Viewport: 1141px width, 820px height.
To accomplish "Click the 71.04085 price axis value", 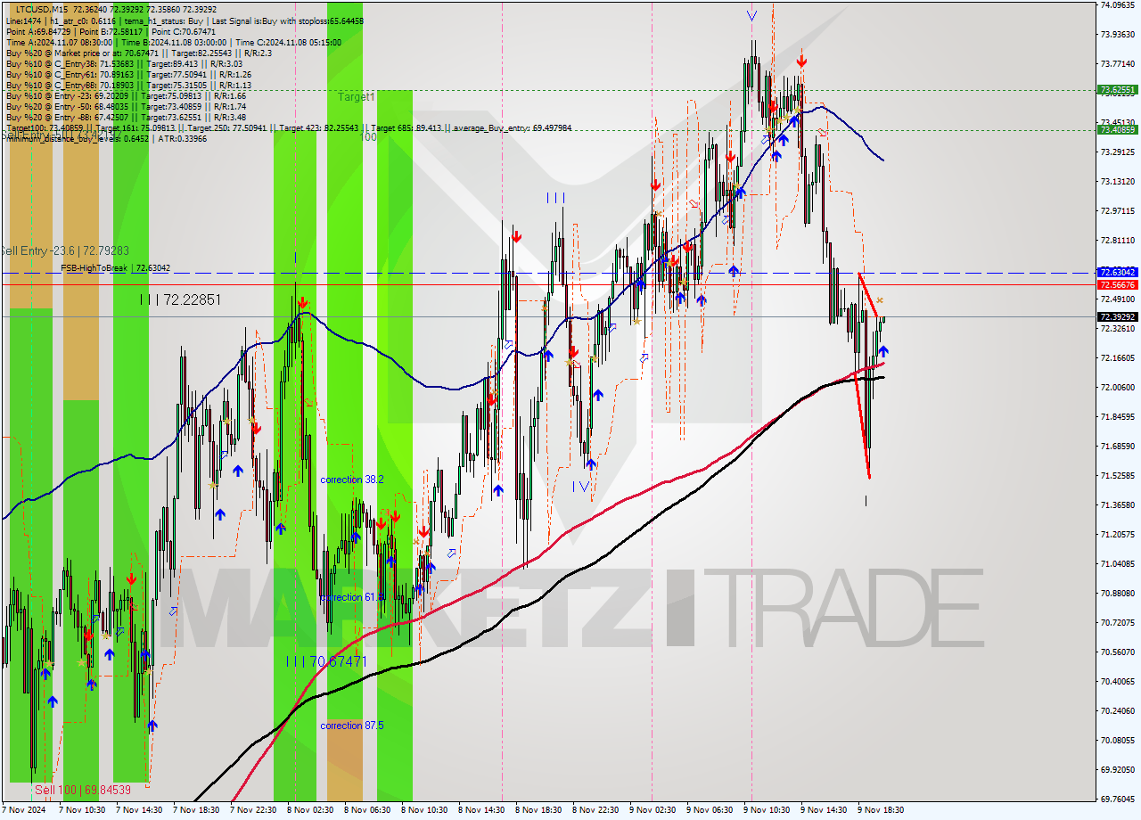I will coord(1118,564).
